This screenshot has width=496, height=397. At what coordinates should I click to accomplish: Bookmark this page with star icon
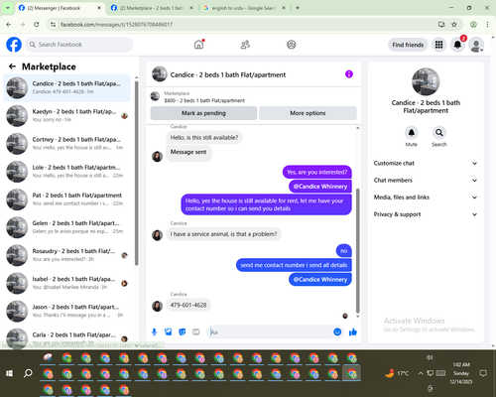pos(454,25)
